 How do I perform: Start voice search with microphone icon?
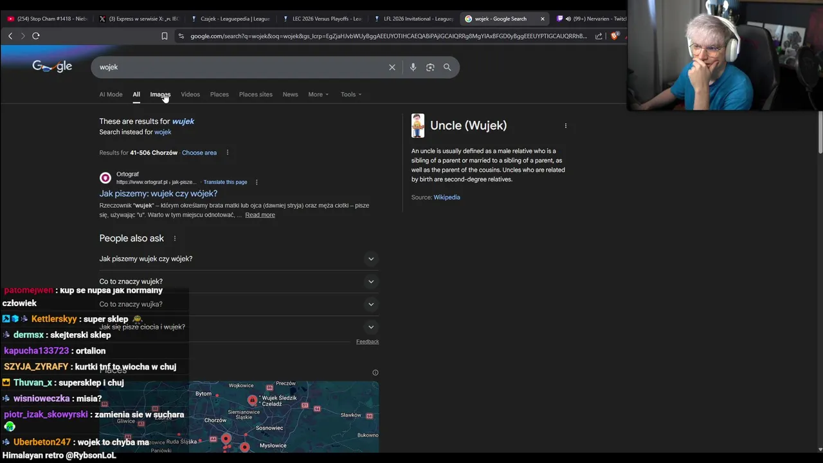click(413, 67)
